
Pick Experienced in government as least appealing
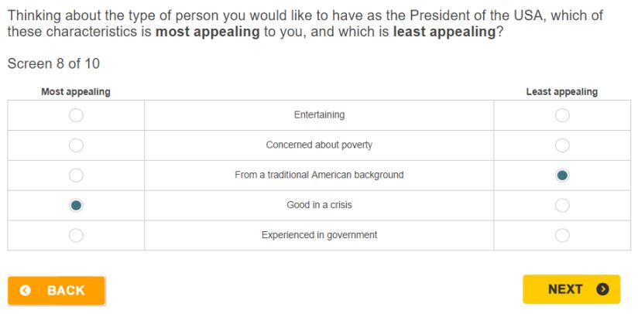point(562,236)
